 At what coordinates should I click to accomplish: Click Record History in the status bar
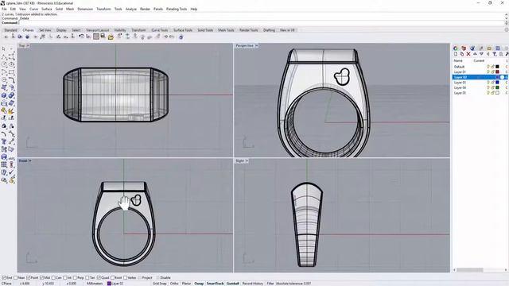click(253, 284)
